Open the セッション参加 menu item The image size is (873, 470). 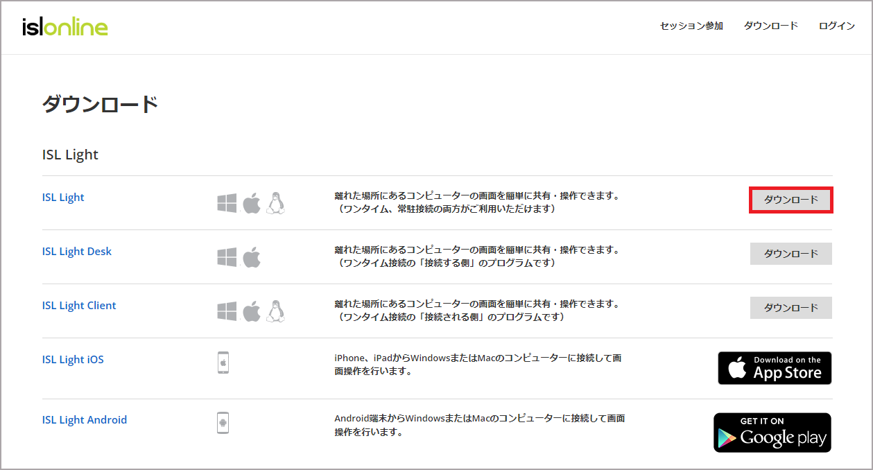[x=691, y=26]
